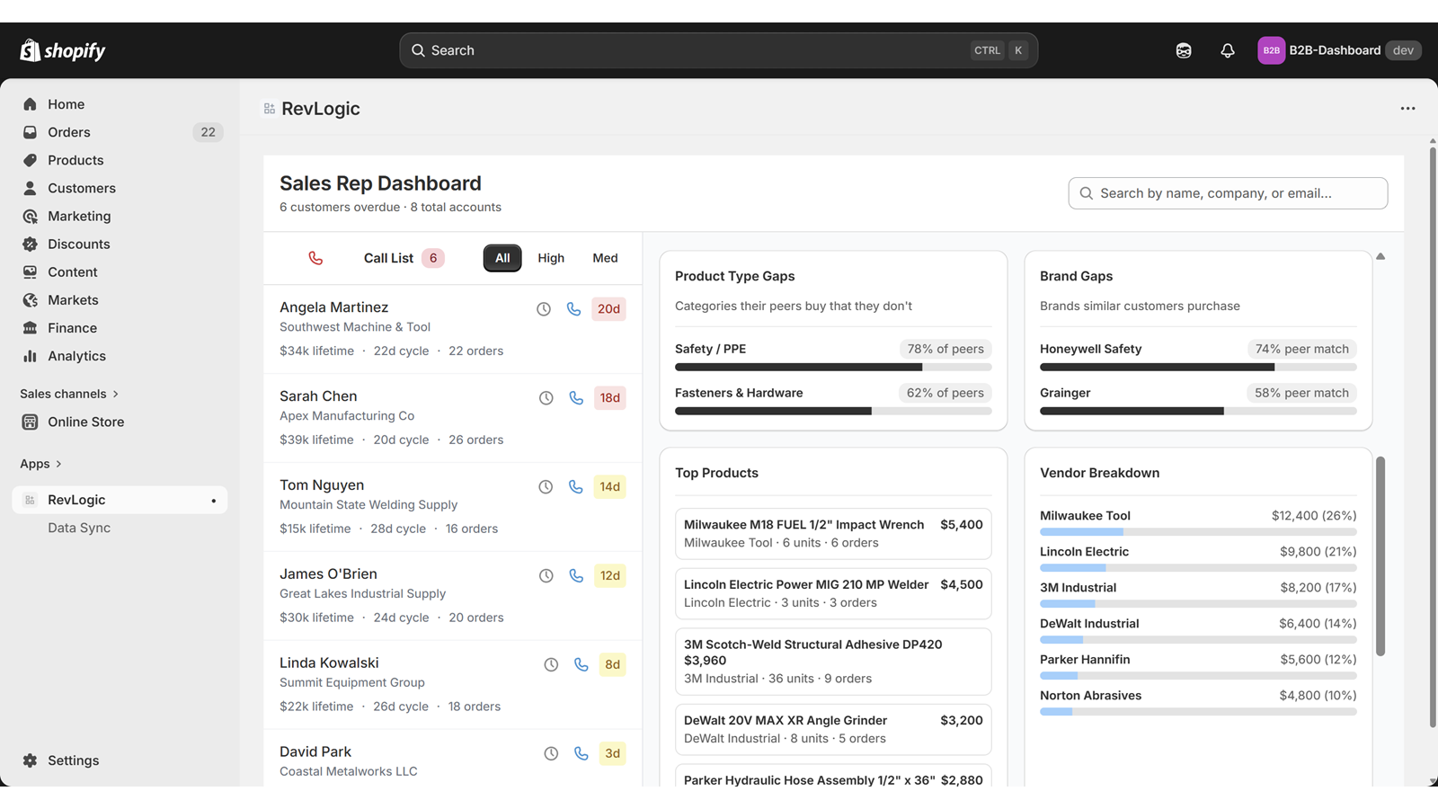The image size is (1438, 809).
Task: Open the Data Sync page under RevLogic
Action: click(x=79, y=528)
